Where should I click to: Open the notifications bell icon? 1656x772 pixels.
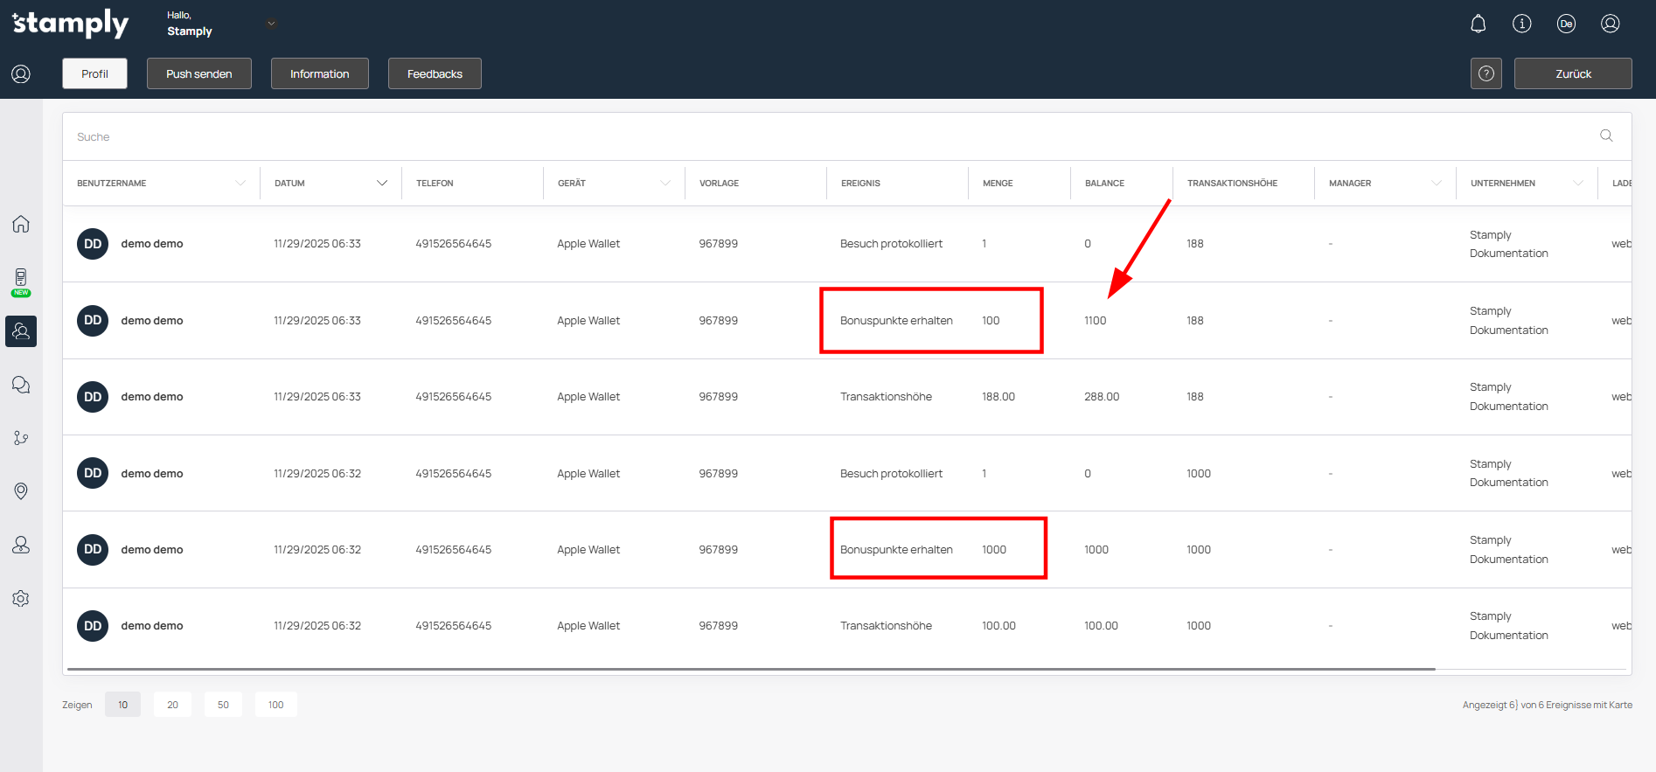[x=1478, y=24]
